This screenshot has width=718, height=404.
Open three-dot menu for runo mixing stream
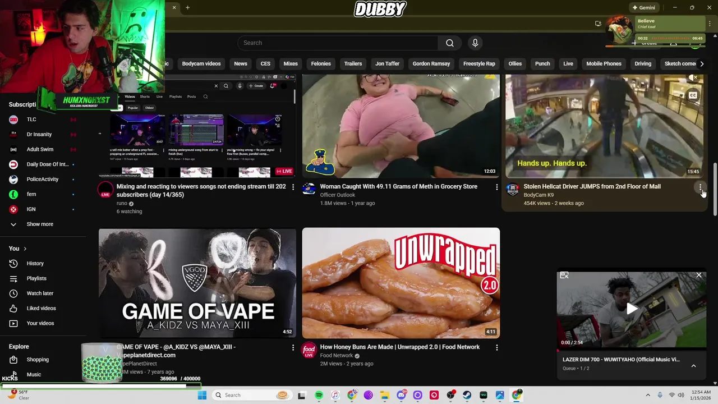(293, 187)
